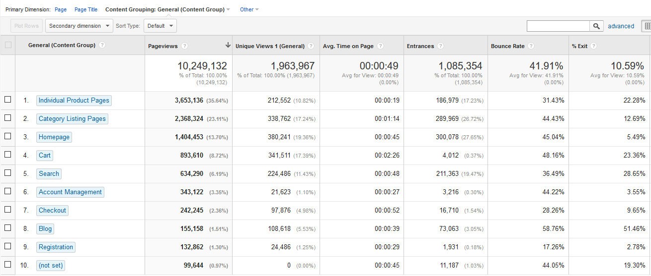Open help icon next to Entrances header
The width and height of the screenshot is (651, 276).
pos(440,46)
